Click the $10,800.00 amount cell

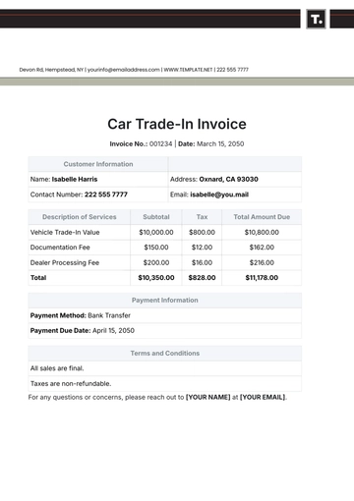262,232
